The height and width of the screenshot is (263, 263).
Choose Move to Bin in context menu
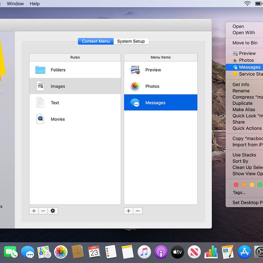coord(244,43)
